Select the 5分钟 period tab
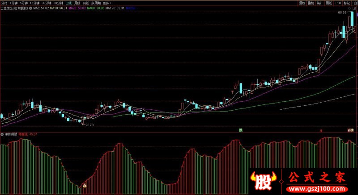Screen dimensions: 358x195 point(23,3)
